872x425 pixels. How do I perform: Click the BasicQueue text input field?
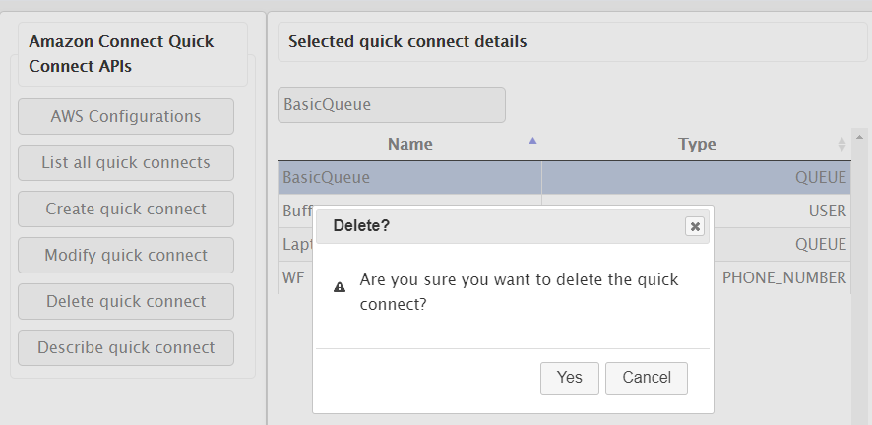point(391,104)
